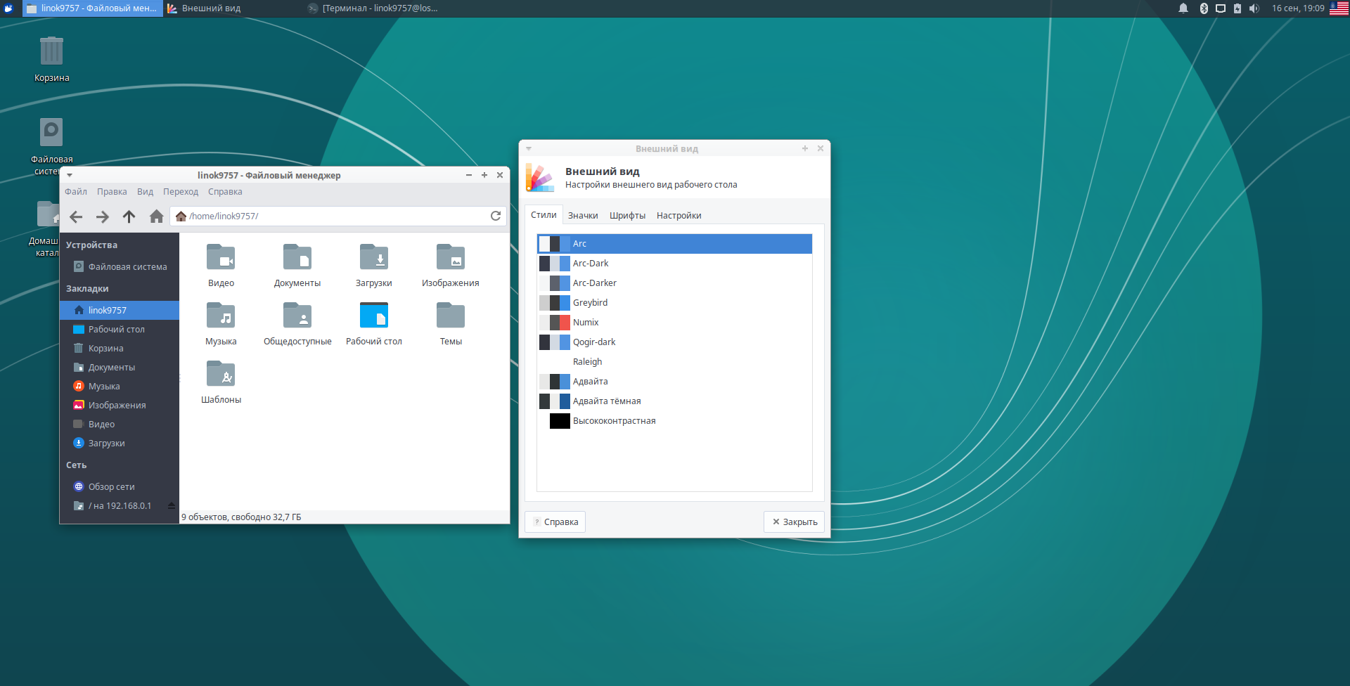Image resolution: width=1350 pixels, height=686 pixels.
Task: Open the Музыка folder icon
Action: point(221,316)
